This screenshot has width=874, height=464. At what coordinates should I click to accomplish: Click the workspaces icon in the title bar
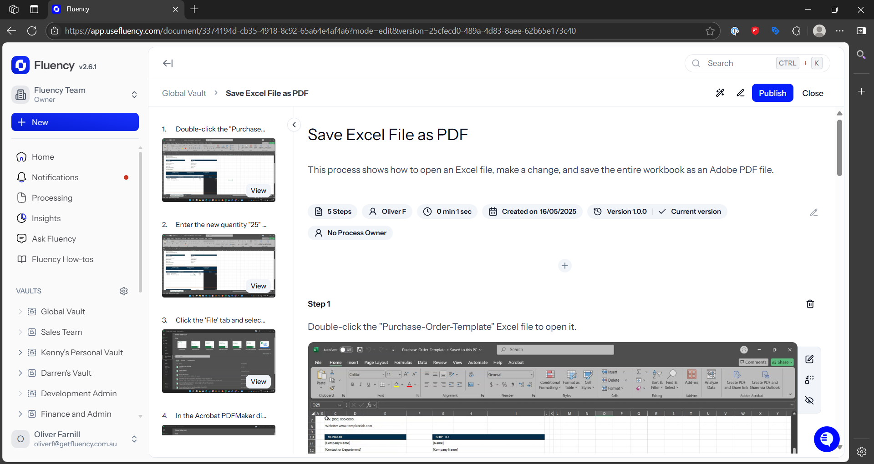pos(14,9)
